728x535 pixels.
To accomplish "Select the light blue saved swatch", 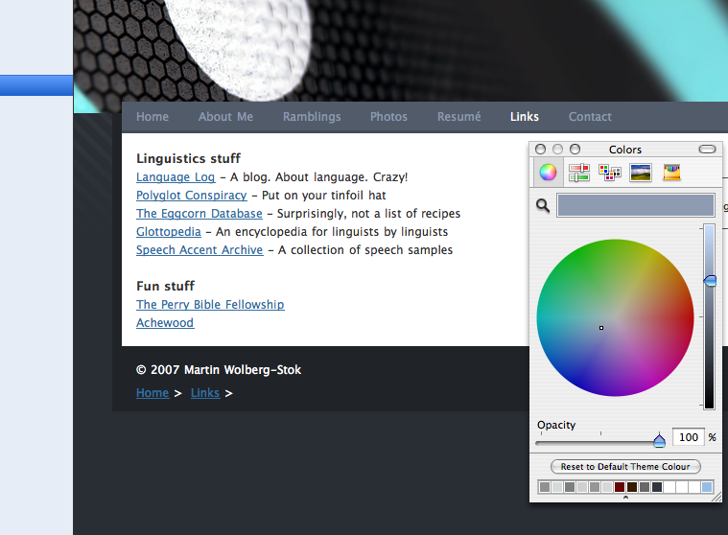I will (x=707, y=487).
